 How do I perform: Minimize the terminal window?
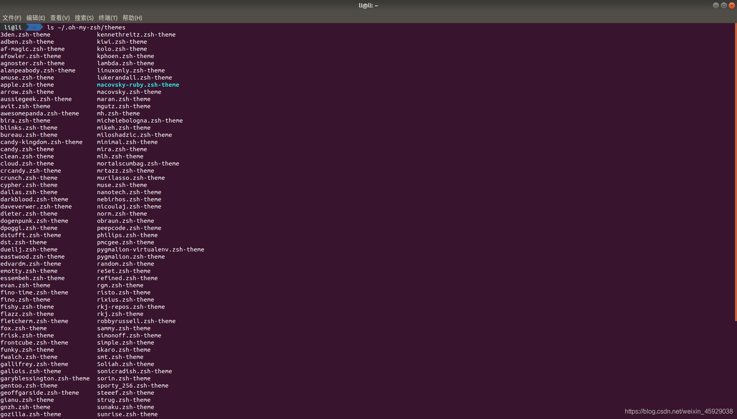716,6
